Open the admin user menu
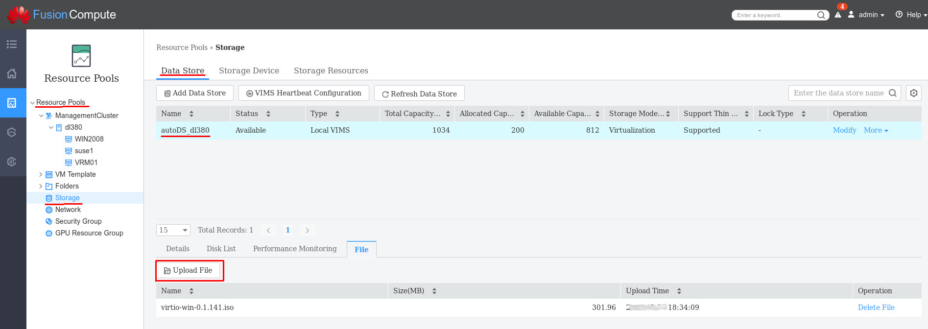The image size is (928, 329). (x=867, y=15)
